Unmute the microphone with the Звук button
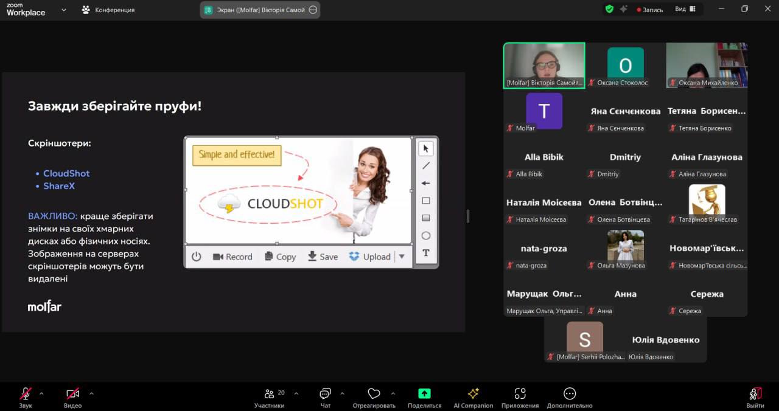779x411 pixels. coord(26,398)
